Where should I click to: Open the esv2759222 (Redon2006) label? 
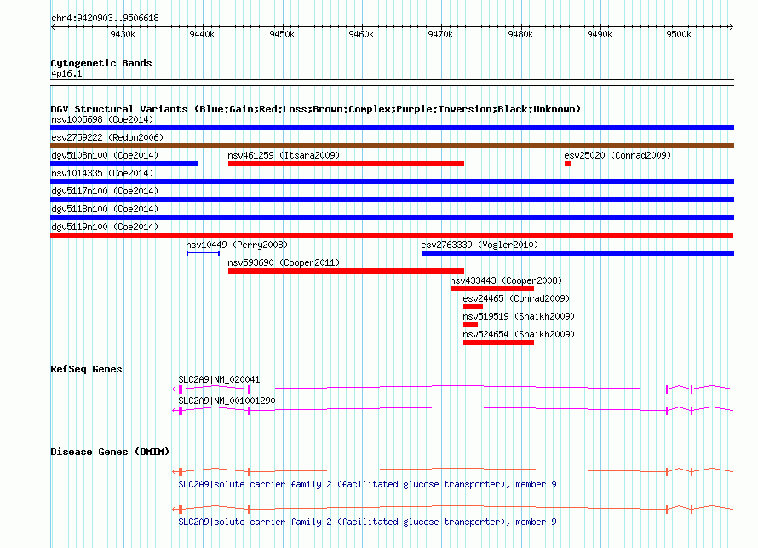coord(107,137)
